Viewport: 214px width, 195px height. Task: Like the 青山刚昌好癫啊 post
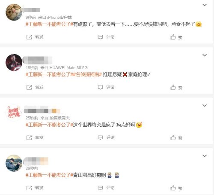click(x=176, y=188)
